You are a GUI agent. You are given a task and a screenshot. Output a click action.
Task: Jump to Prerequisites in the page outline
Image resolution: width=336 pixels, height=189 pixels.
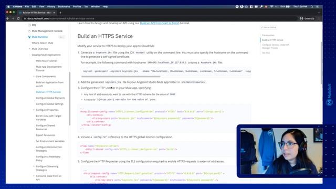[268, 35]
